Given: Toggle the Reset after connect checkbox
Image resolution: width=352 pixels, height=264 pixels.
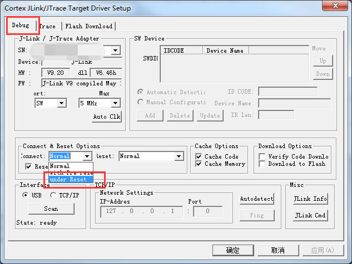Looking at the screenshot, I should click(x=28, y=166).
